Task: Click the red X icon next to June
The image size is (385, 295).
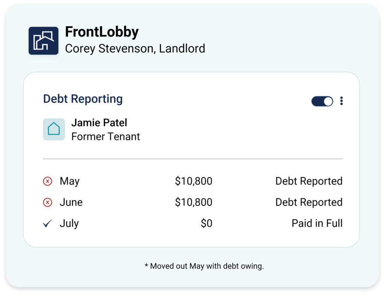Action: (48, 203)
